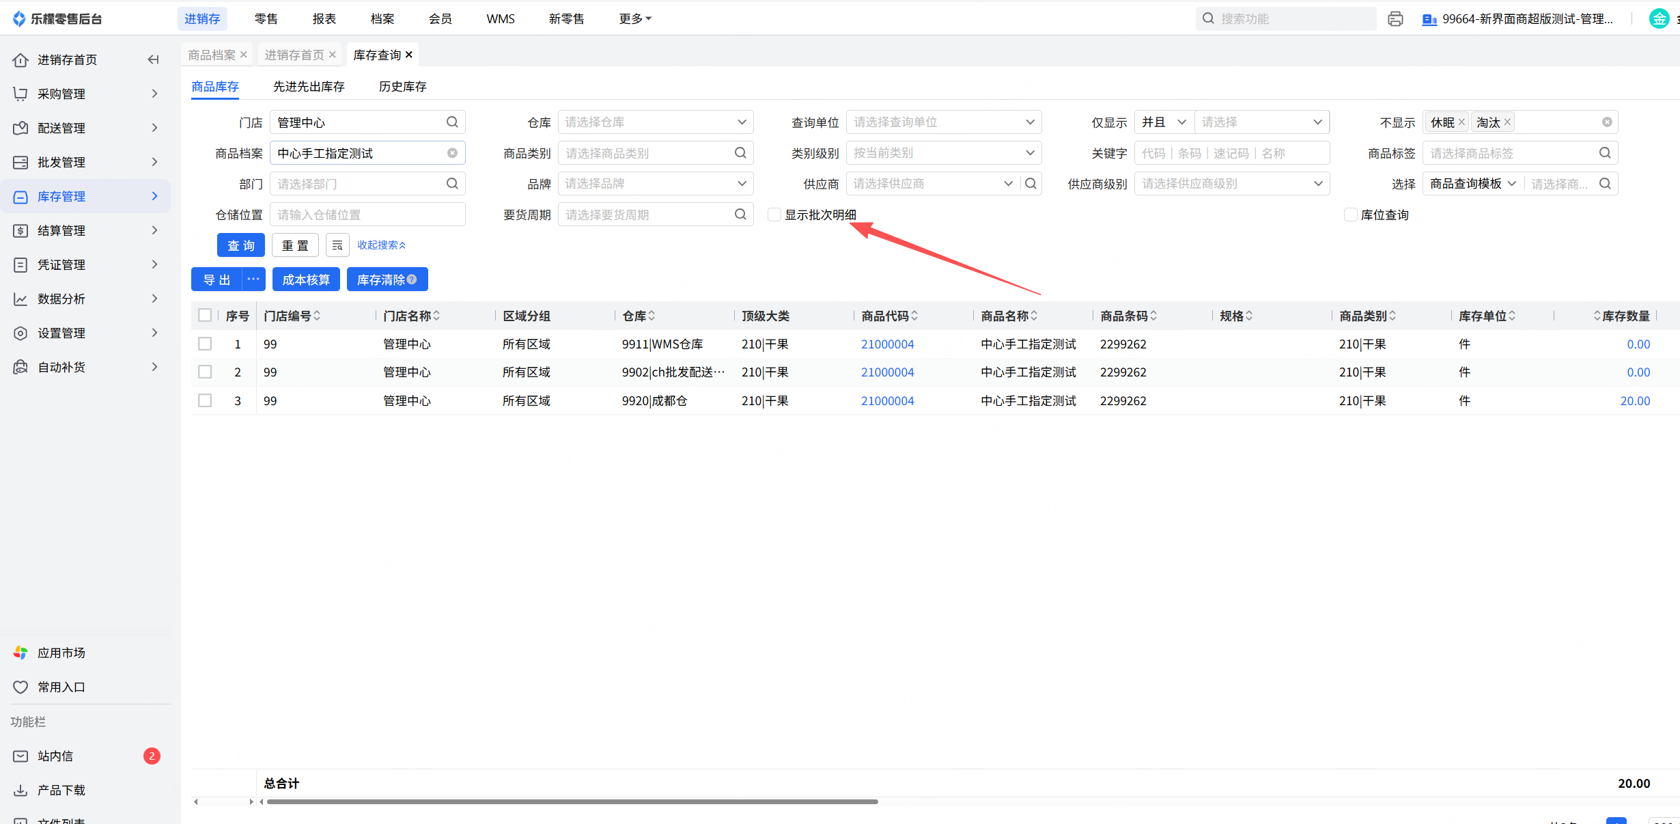Expand the 类别级别 dropdown
The image size is (1680, 824).
(x=944, y=153)
